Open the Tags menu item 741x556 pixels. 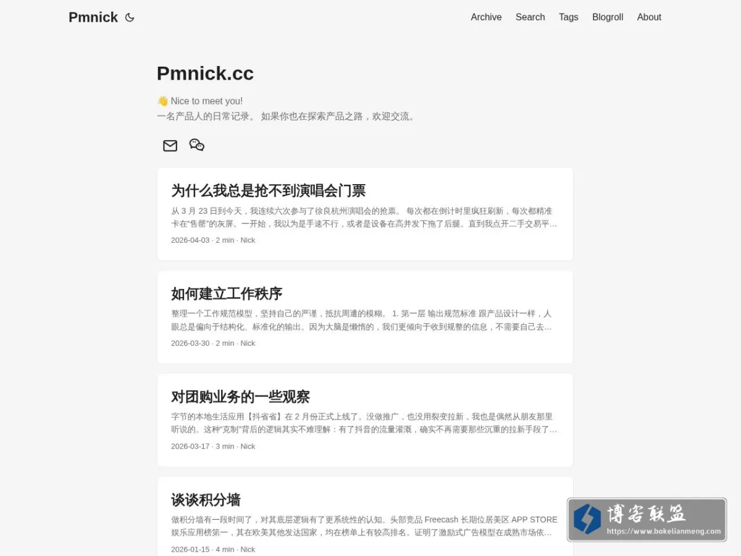[x=569, y=17]
